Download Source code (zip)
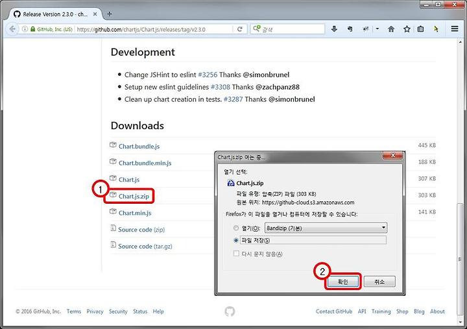This screenshot has height=329, width=467. (x=141, y=230)
